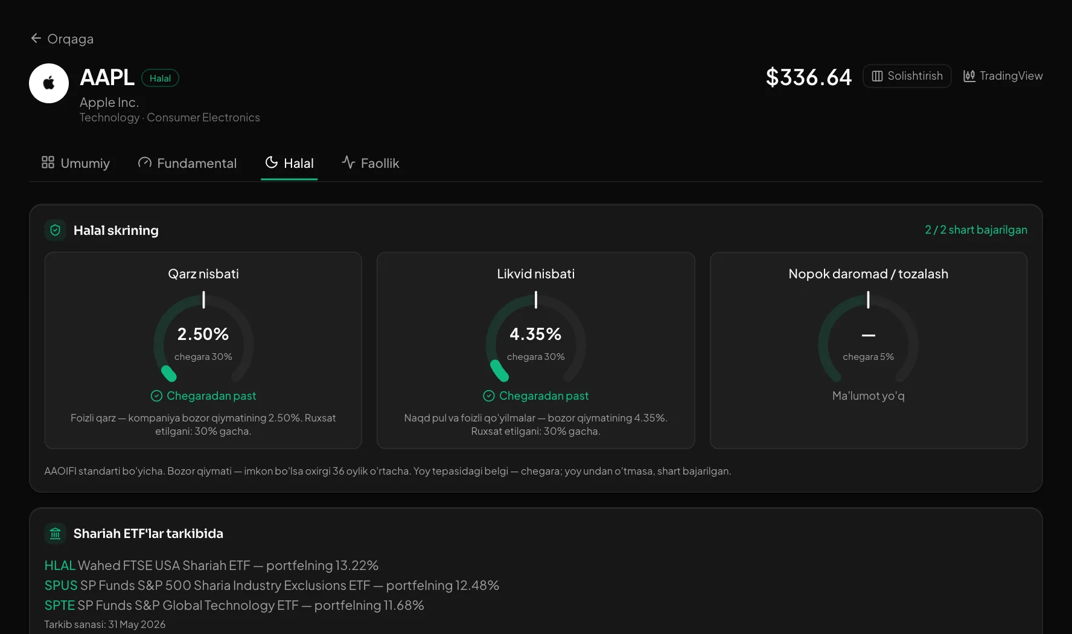Open the TradingView chart link
Screen dimensions: 1072x634
click(1003, 76)
